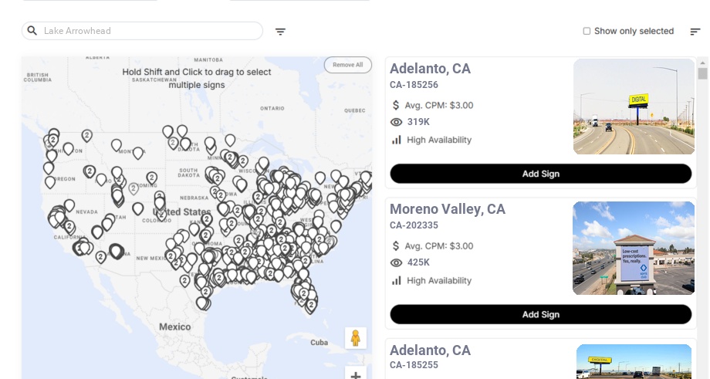Click the availability bars icon for Adelanto
Image resolution: width=710 pixels, height=379 pixels.
(x=397, y=140)
